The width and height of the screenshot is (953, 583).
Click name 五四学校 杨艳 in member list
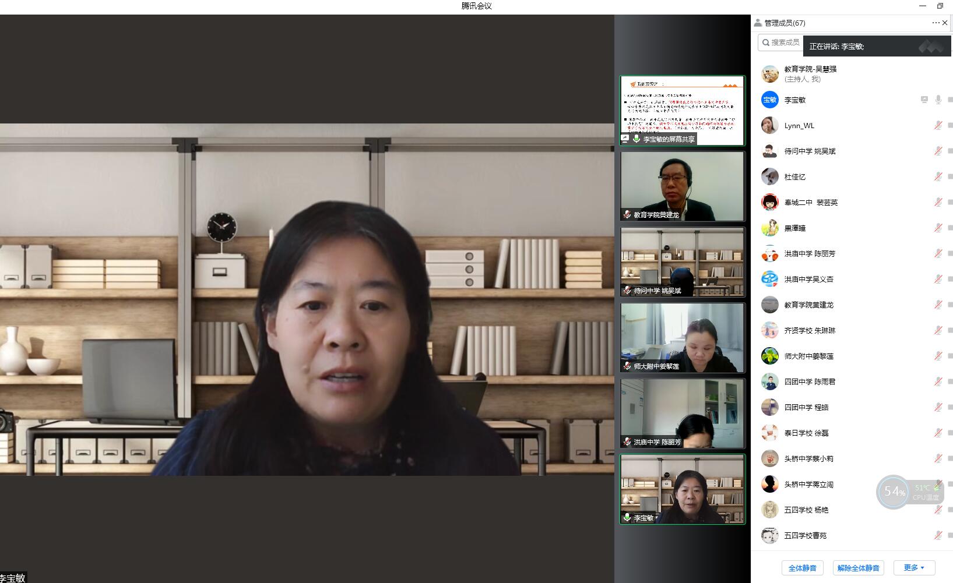[x=806, y=510]
